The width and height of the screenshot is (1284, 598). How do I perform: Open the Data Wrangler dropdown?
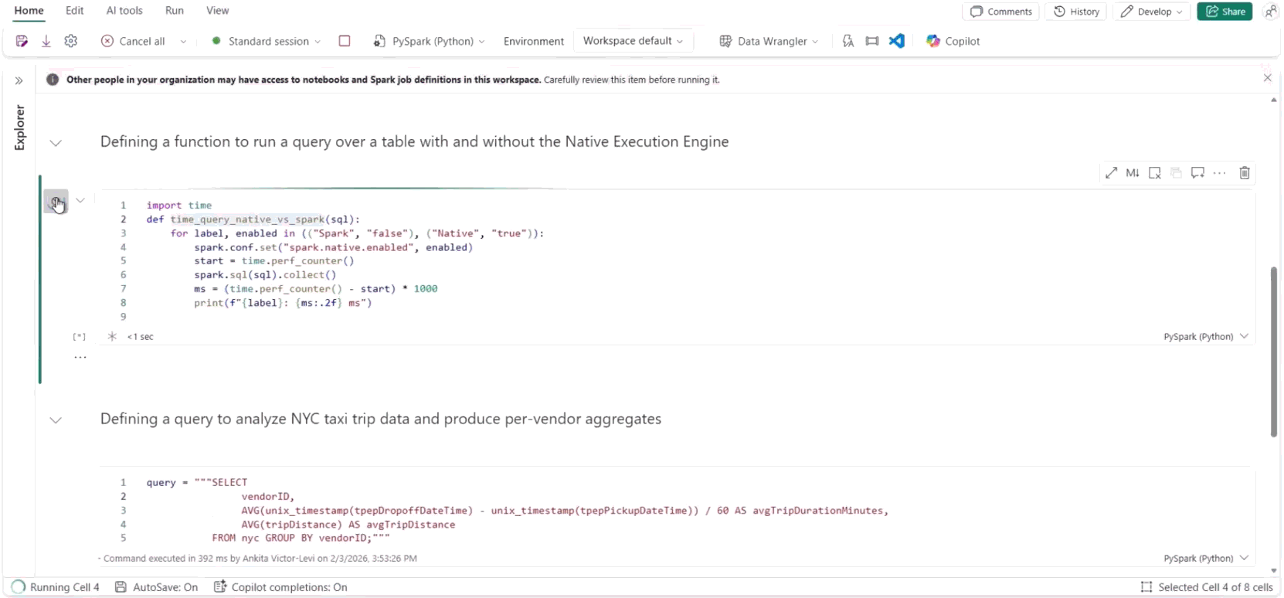point(769,41)
